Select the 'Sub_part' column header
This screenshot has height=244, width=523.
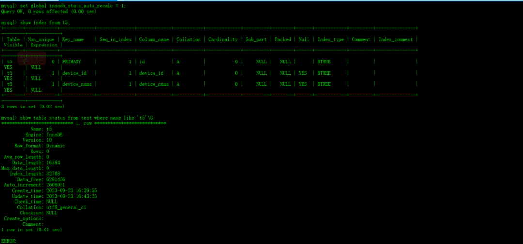(256, 39)
